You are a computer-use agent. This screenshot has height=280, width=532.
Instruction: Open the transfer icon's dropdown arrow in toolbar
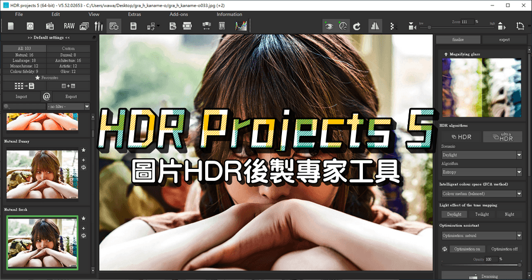coord(158,26)
